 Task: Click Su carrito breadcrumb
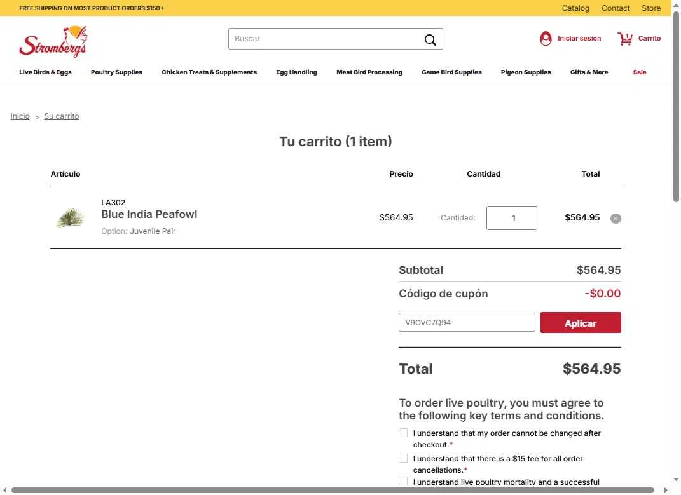61,116
